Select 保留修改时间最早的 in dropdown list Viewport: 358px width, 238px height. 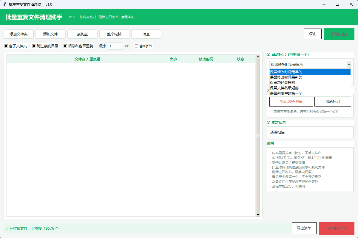click(310, 72)
